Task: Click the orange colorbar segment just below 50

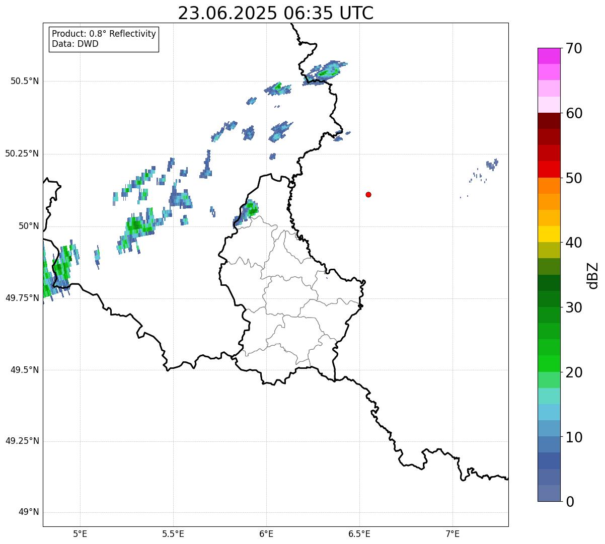Action: click(549, 186)
